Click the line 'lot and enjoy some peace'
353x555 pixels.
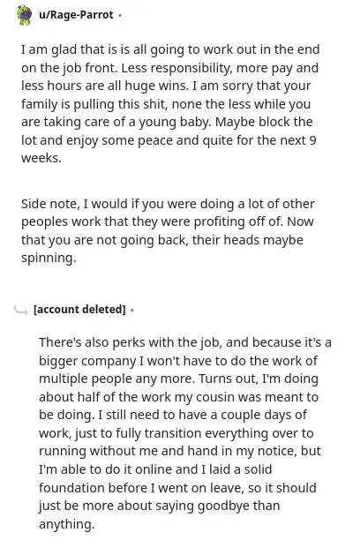coord(169,140)
